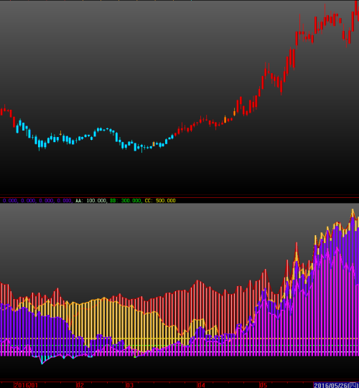This screenshot has height=388, width=359.
Task: Click the highlighted 2016/05/26 date box
Action: [336, 385]
